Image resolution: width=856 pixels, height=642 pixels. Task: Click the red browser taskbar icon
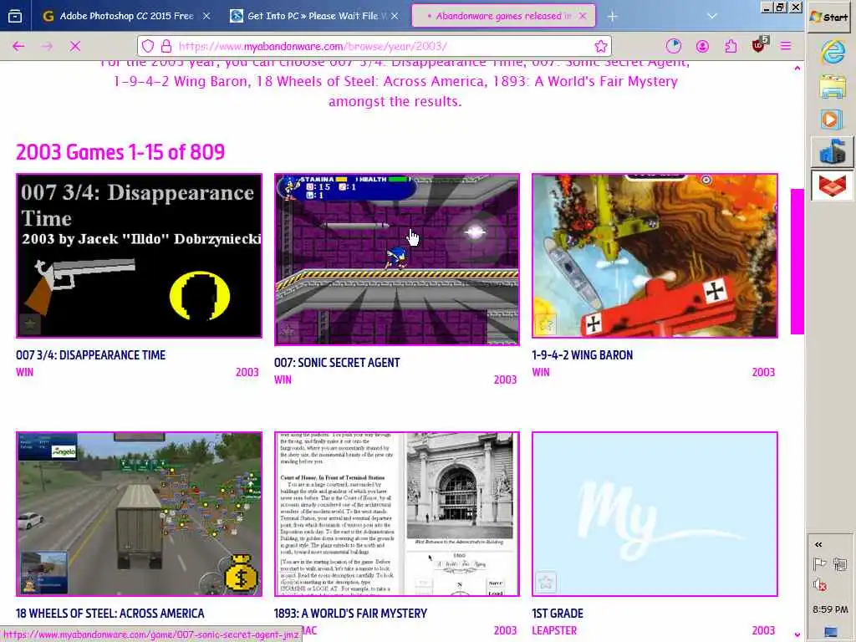point(832,185)
